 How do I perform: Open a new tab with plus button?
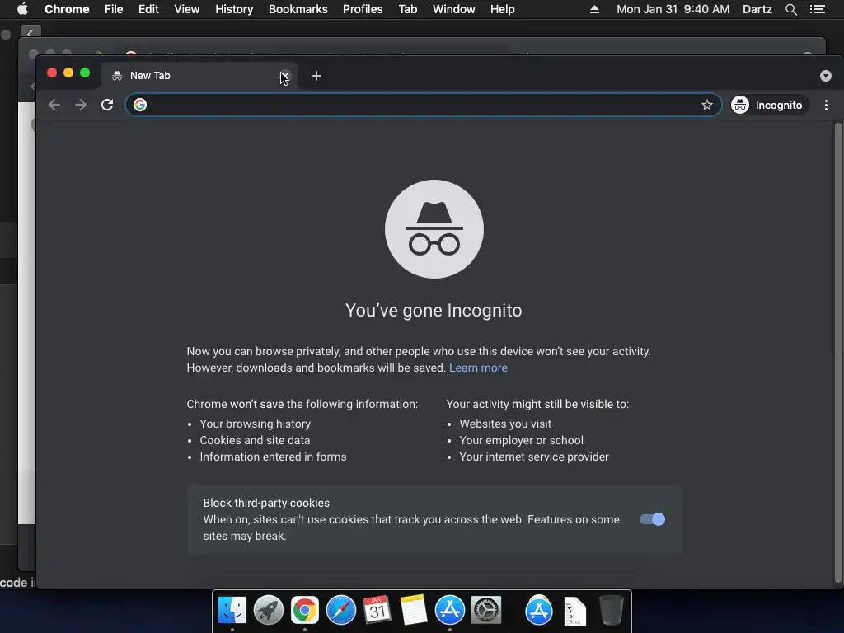coord(316,76)
